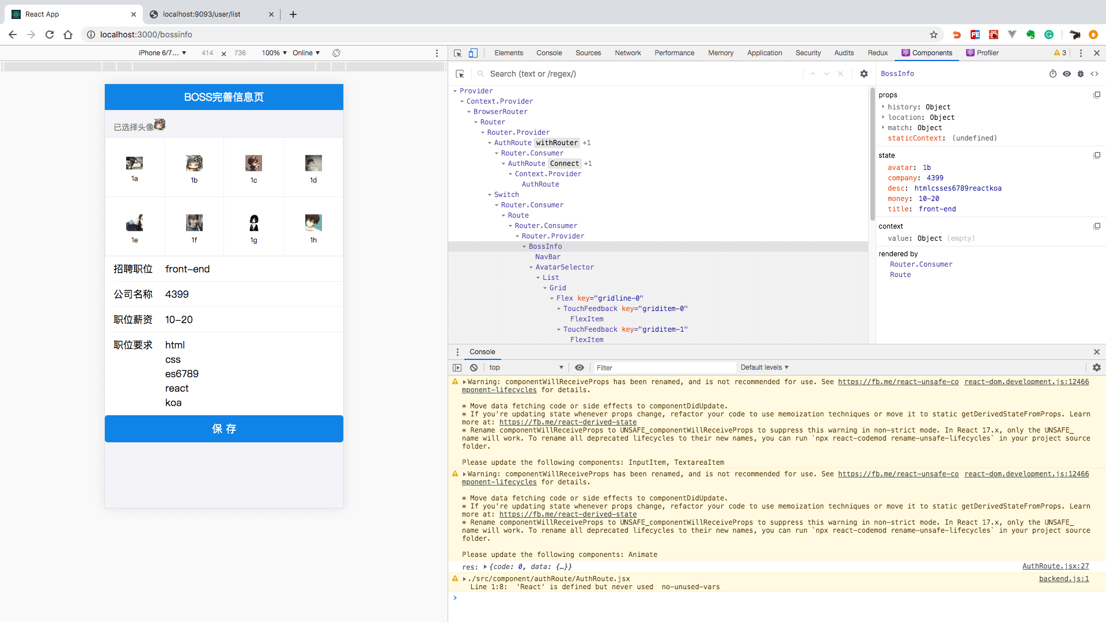Collapse the Switch tree node
Image resolution: width=1106 pixels, height=622 pixels.
coord(490,195)
